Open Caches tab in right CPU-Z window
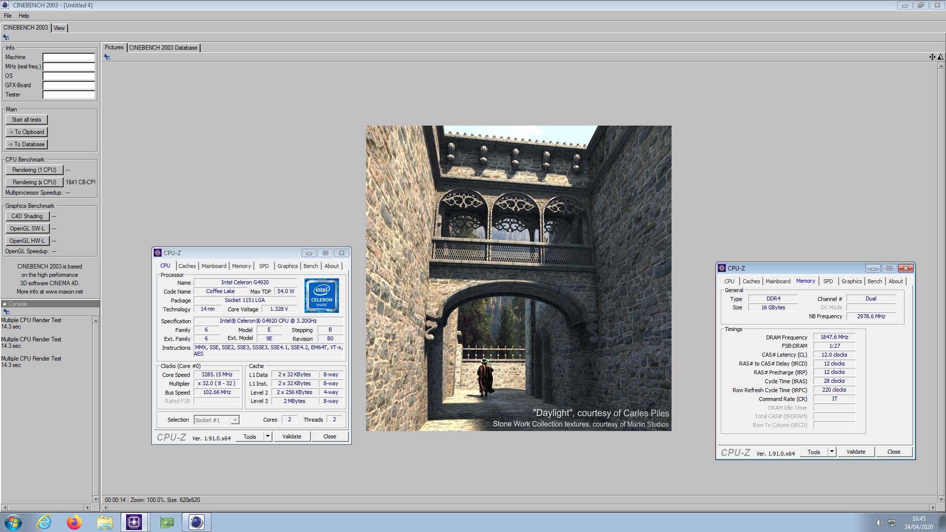The height and width of the screenshot is (532, 946). coord(751,281)
